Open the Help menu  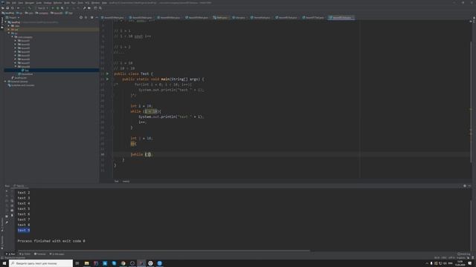tap(104, 3)
